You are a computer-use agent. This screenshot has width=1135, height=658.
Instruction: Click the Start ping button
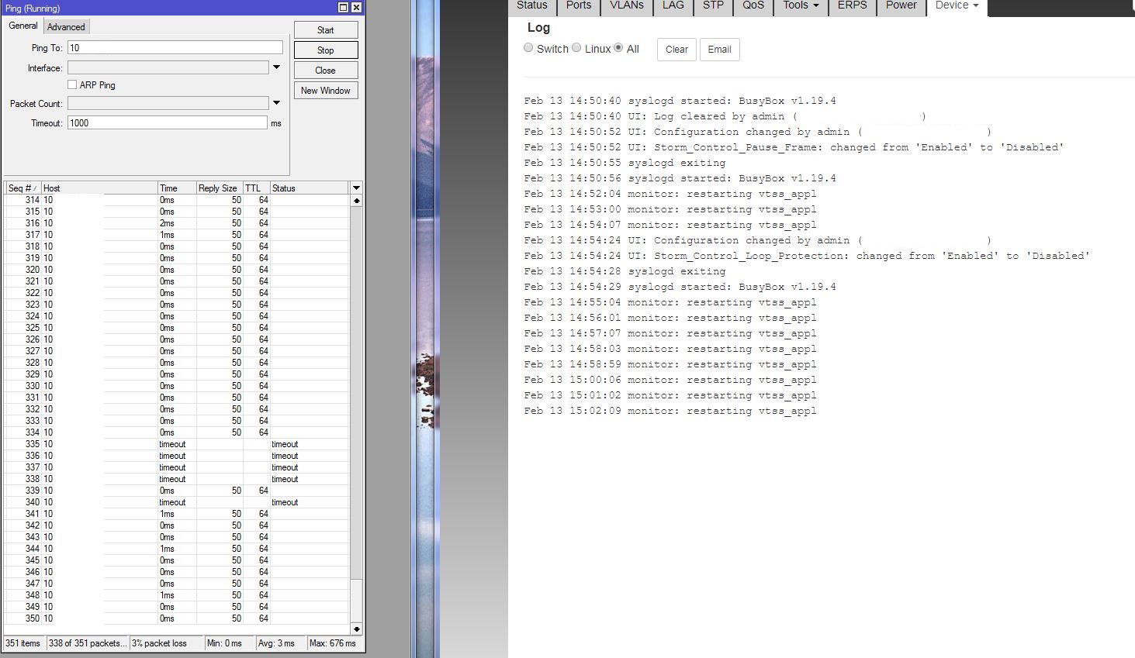coord(325,30)
